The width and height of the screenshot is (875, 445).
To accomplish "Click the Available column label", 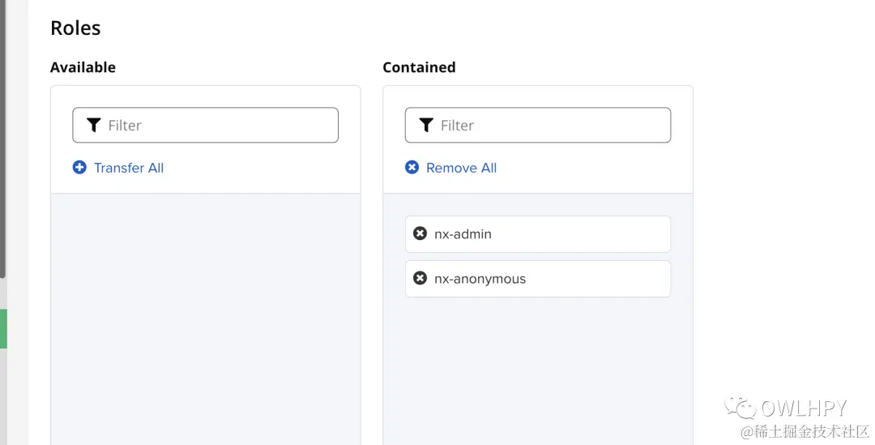I will click(83, 67).
